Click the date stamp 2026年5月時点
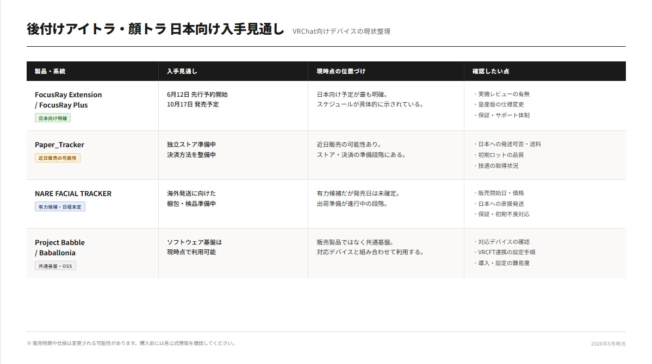Image resolution: width=652 pixels, height=364 pixels. pos(608,344)
